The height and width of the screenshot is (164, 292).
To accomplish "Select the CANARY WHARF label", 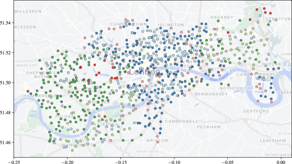I will 256,75.
